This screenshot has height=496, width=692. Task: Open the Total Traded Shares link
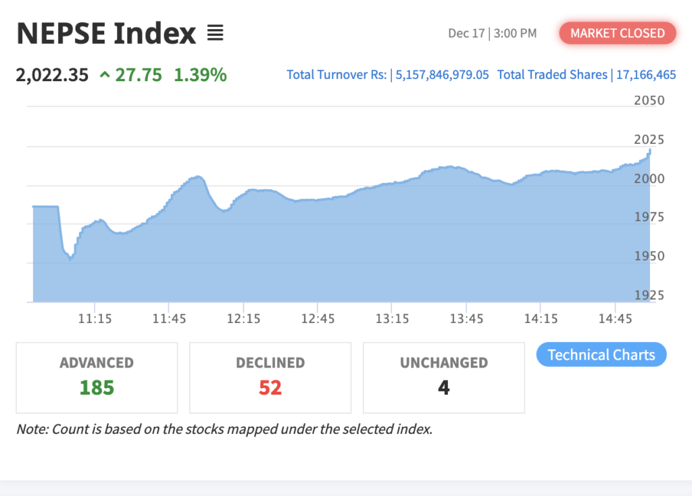point(587,74)
